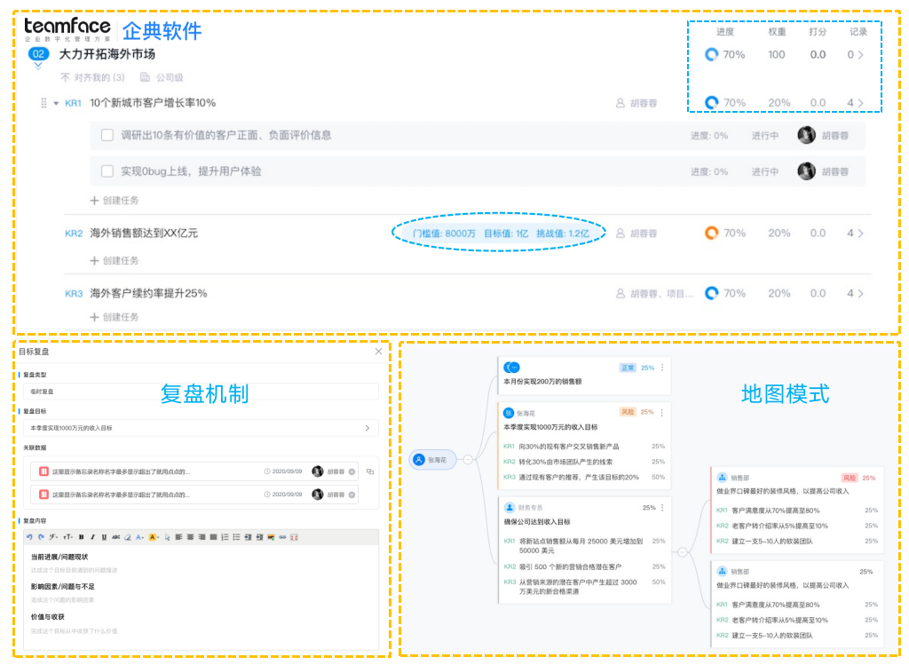Click the drag handle beside KR1
This screenshot has height=665, width=909.
click(43, 103)
